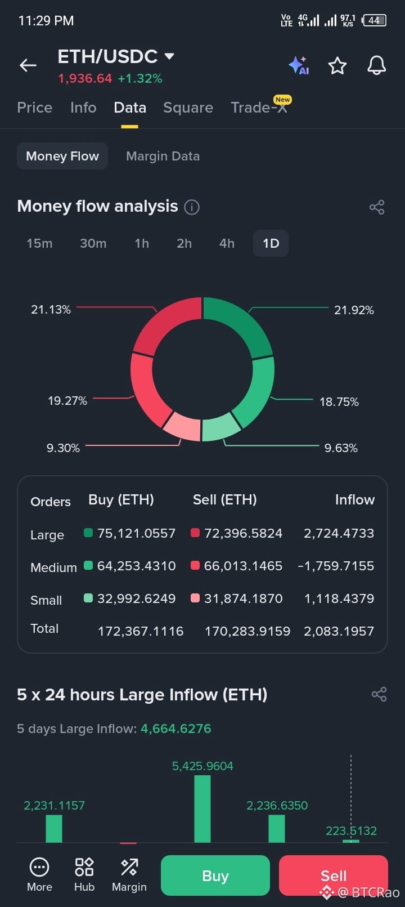Open price alert bell icon

[x=376, y=65]
